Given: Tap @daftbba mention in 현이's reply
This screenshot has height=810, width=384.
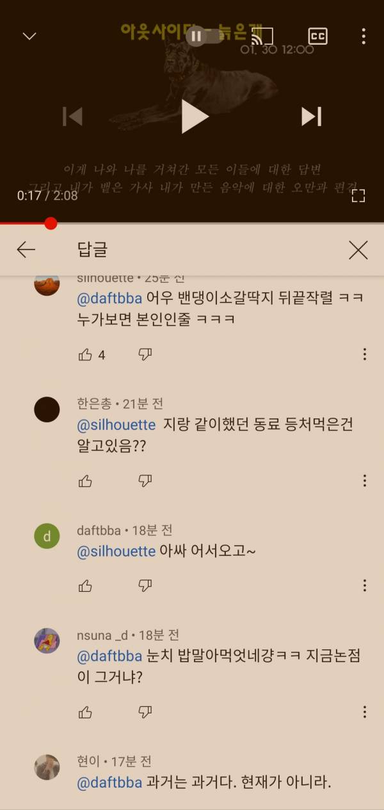Looking at the screenshot, I should [x=109, y=782].
